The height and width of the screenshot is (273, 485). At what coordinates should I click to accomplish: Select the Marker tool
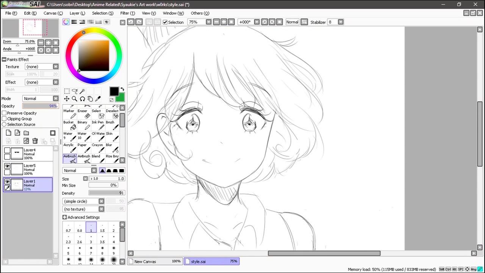point(70,114)
